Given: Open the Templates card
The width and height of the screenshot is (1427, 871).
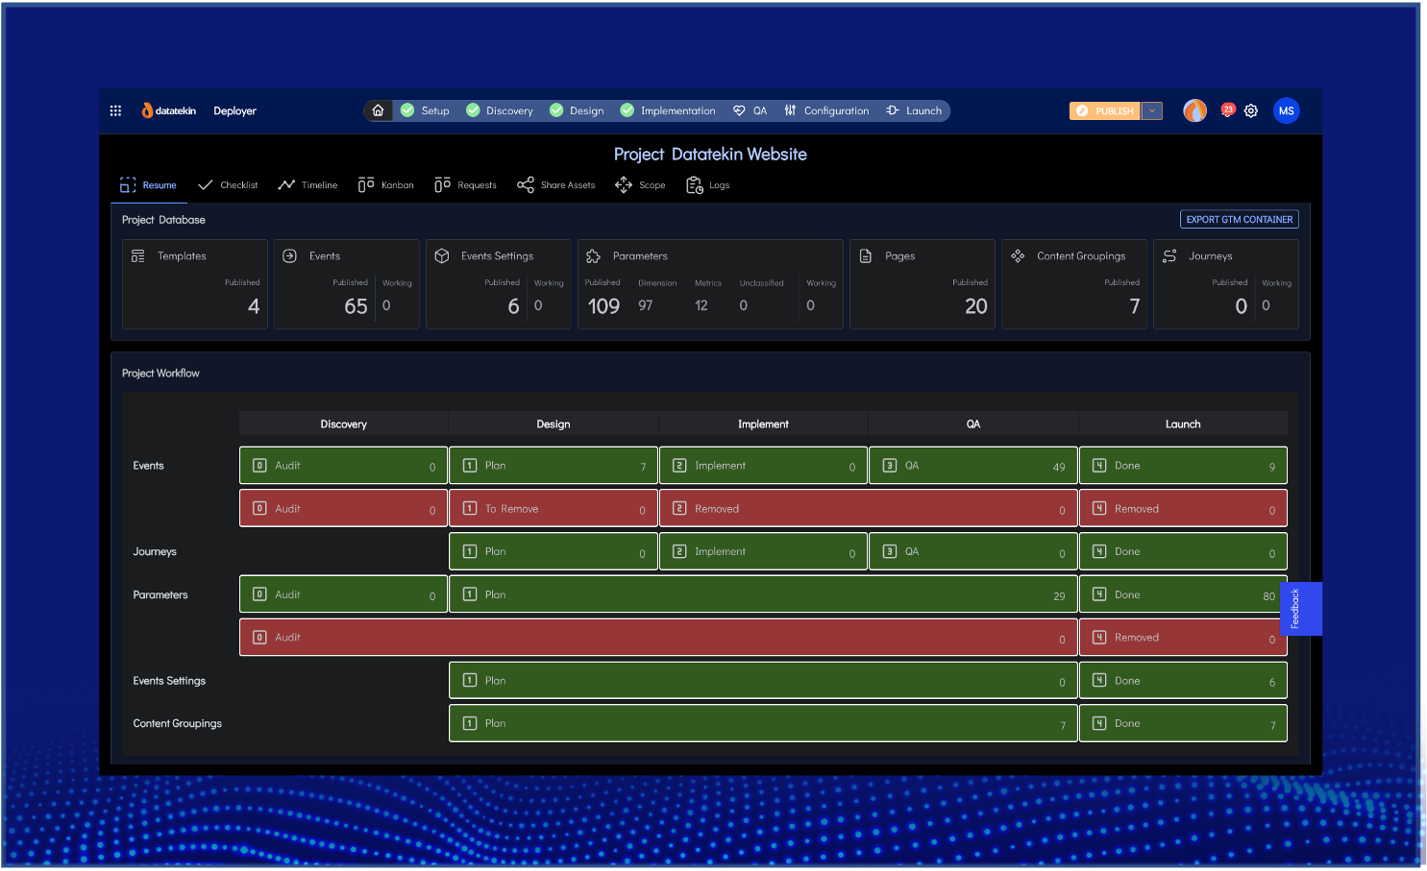Looking at the screenshot, I should pyautogui.click(x=195, y=284).
